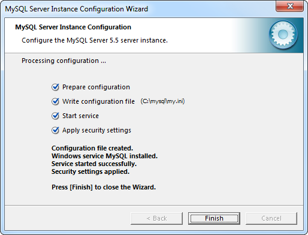Image resolution: width=308 pixels, height=235 pixels.
Task: Click the 'Write configuration file' label
Action: click(x=98, y=101)
